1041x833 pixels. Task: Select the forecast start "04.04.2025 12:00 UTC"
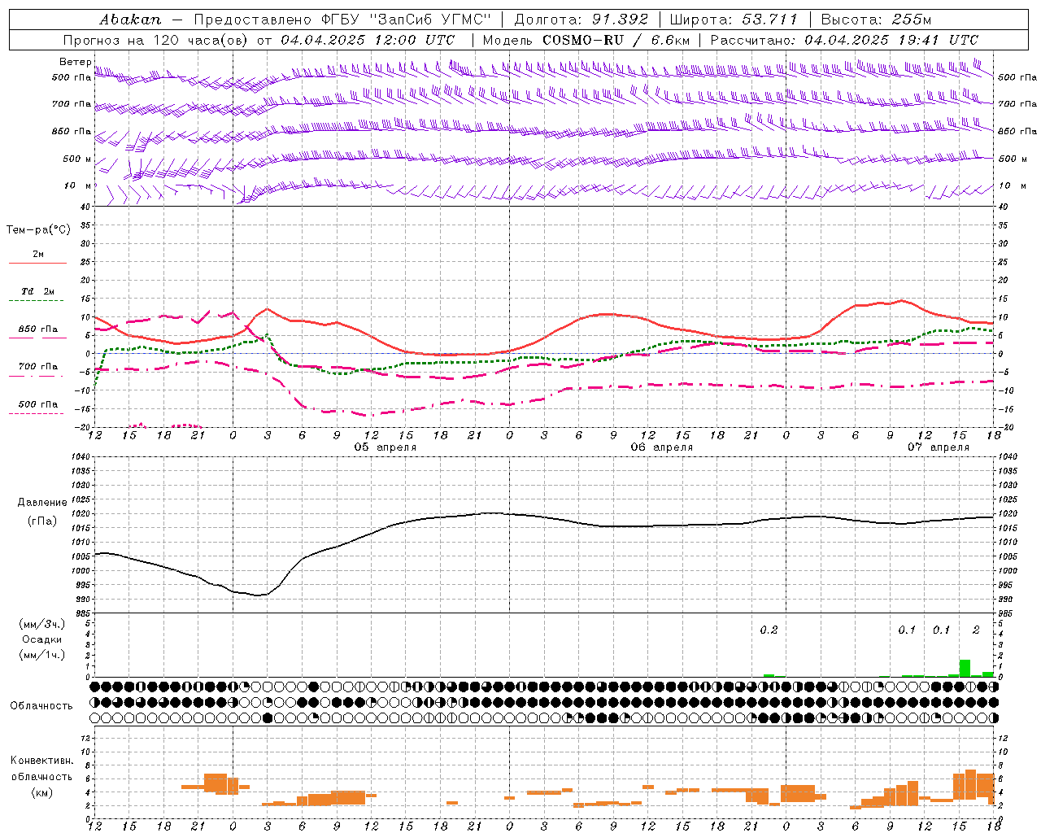(368, 40)
